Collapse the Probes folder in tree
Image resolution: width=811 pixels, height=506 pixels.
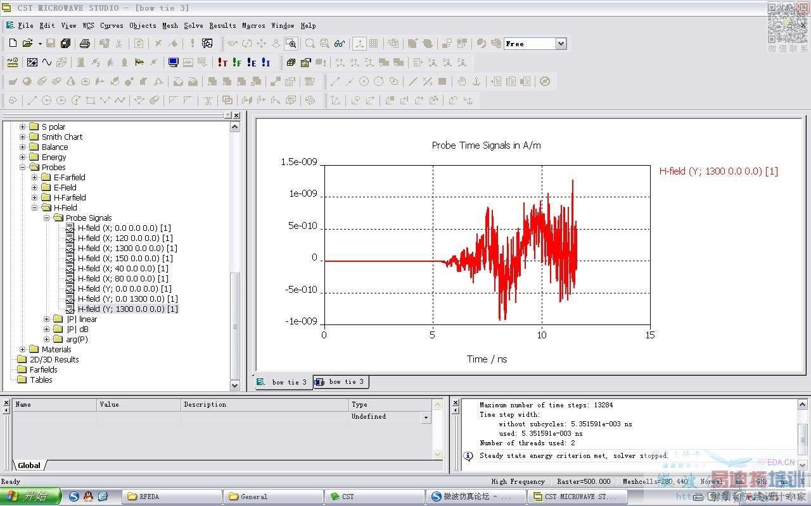(x=23, y=168)
